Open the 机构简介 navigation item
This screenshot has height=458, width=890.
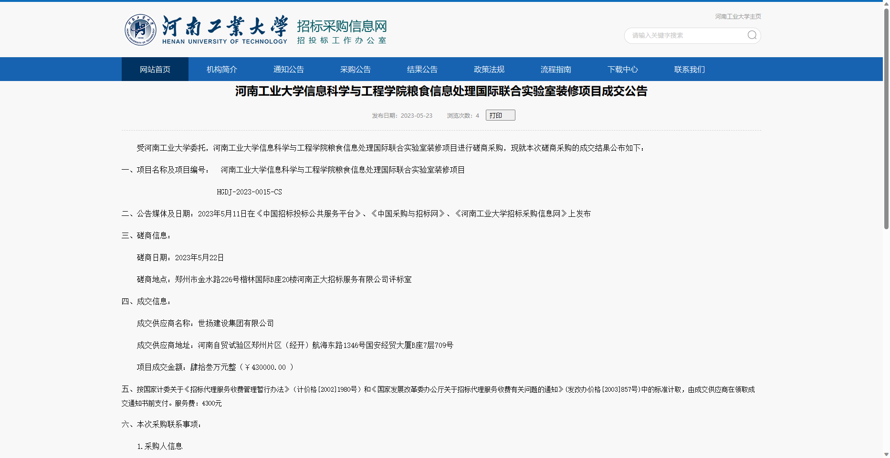221,69
